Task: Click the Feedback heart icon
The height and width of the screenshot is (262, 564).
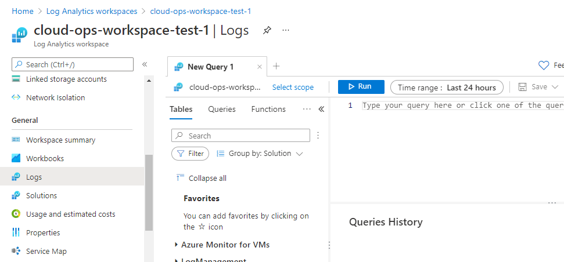Action: [x=544, y=65]
